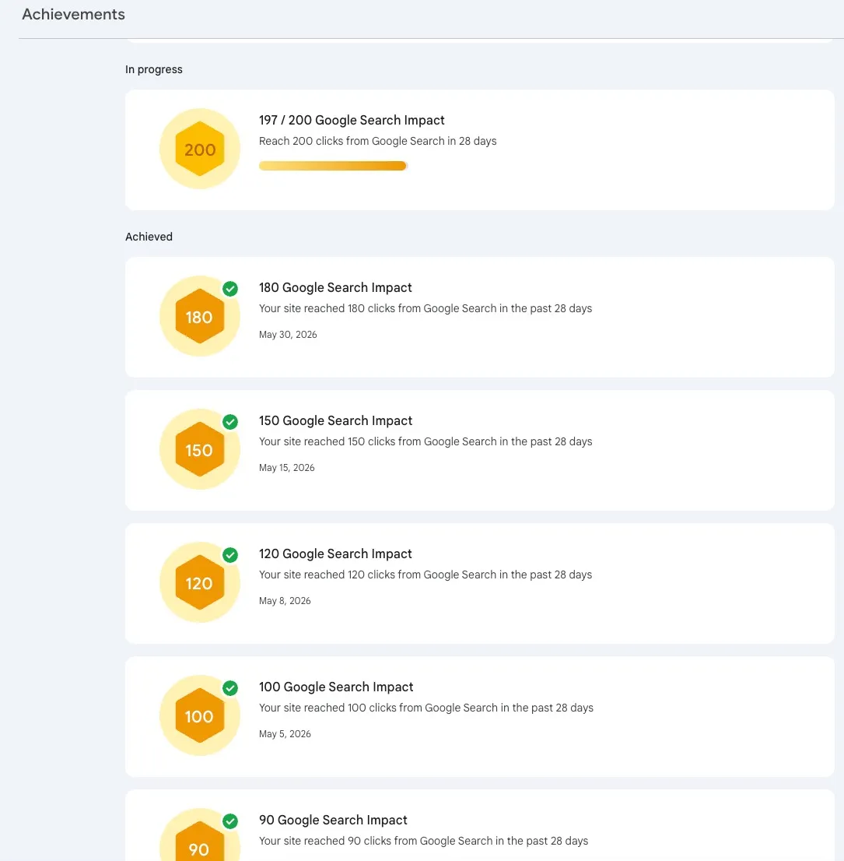Click the 'In progress' section heading
Viewport: 844px width, 861px height.
(154, 70)
